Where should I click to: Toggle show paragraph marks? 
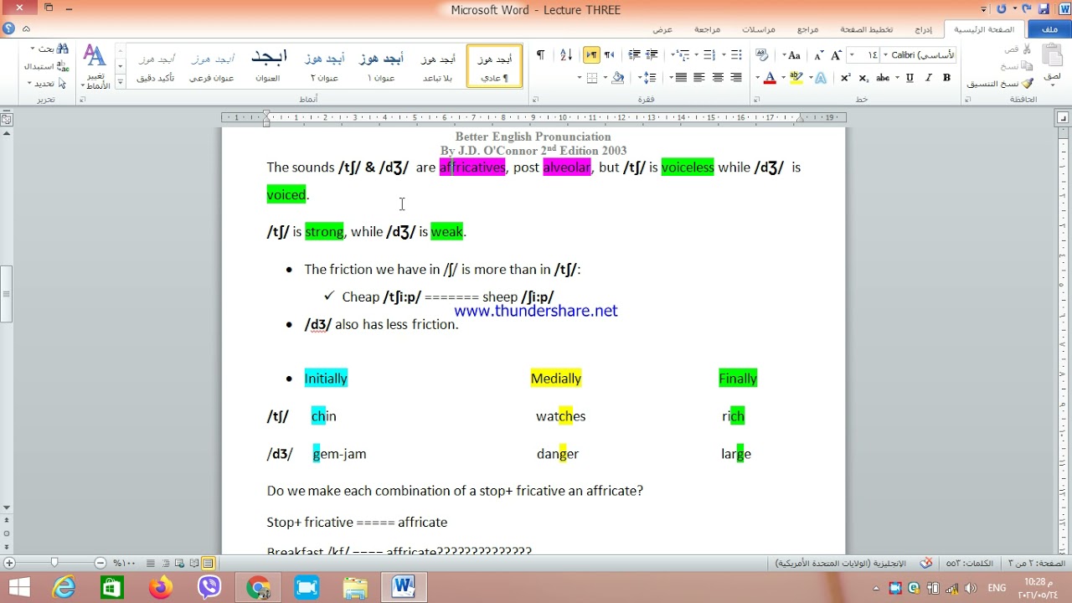click(x=541, y=55)
